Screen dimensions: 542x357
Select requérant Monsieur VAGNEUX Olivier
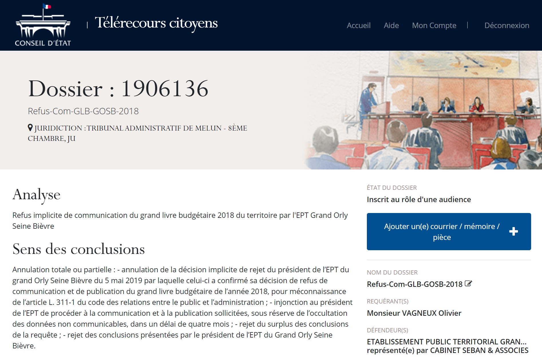(414, 313)
